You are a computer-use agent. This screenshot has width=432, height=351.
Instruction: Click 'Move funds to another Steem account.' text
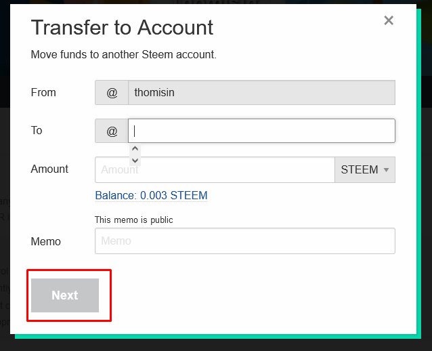point(123,55)
